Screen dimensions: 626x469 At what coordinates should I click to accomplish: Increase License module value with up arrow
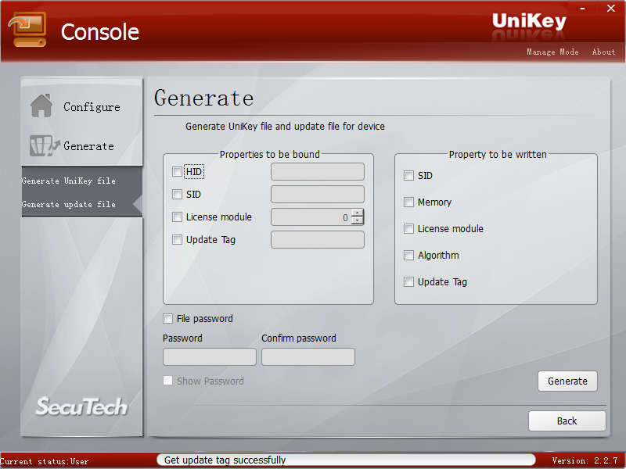pyautogui.click(x=358, y=213)
